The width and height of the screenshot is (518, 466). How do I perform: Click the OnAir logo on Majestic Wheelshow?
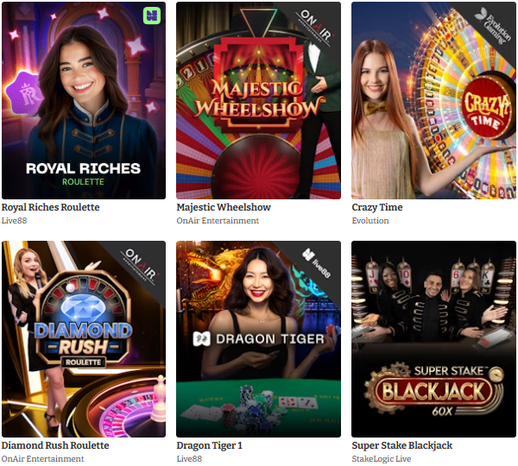pyautogui.click(x=316, y=25)
